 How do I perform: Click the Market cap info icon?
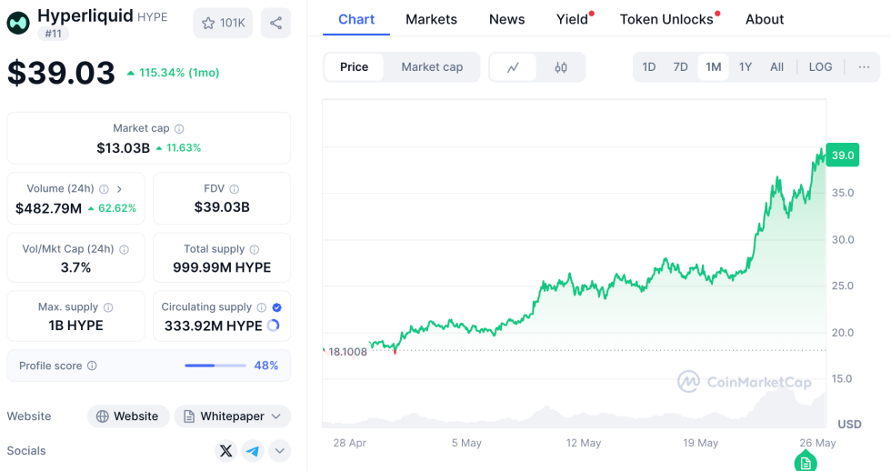tap(179, 129)
